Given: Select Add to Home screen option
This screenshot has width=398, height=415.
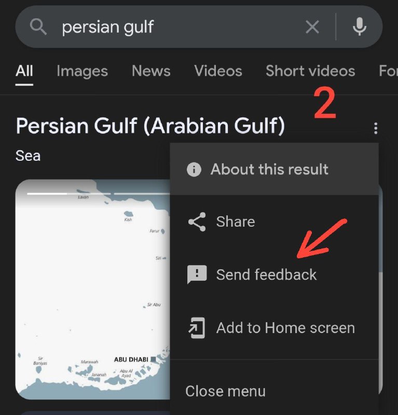Looking at the screenshot, I should (x=275, y=328).
